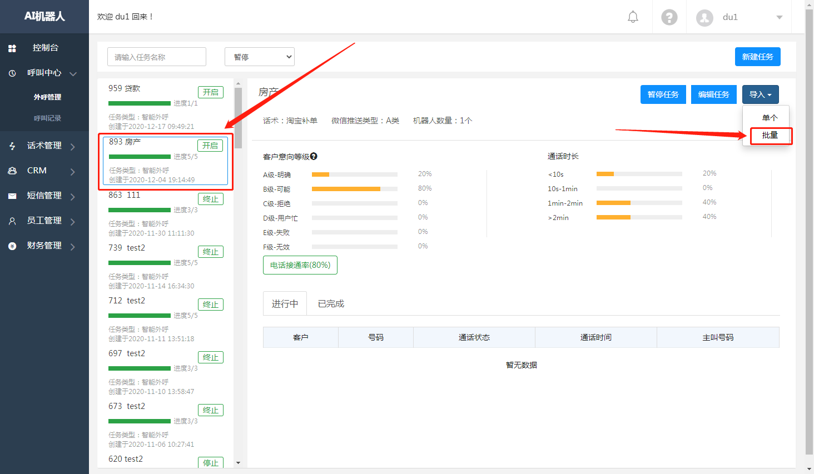Click the 通话状态 column header
Viewport: 814px width, 474px height.
(x=474, y=337)
